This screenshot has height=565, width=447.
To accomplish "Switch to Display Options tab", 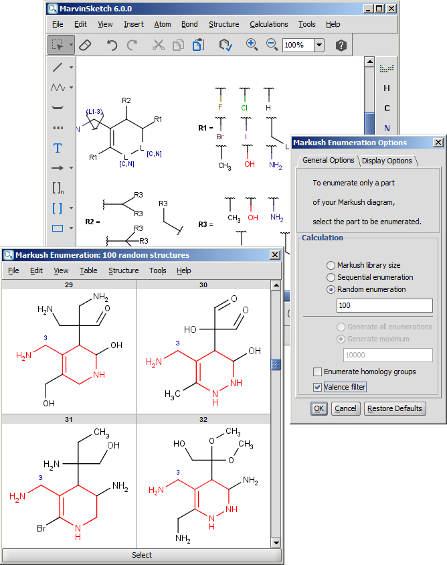I will point(387,161).
